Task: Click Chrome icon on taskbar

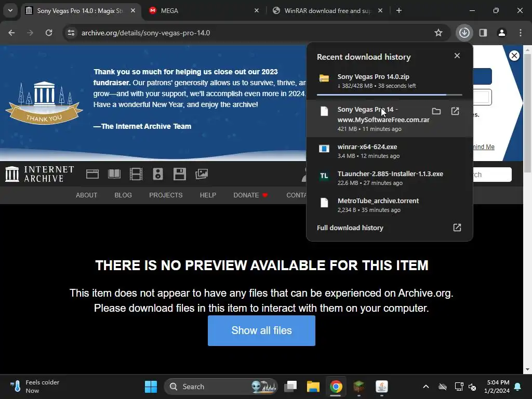Action: pos(336,387)
